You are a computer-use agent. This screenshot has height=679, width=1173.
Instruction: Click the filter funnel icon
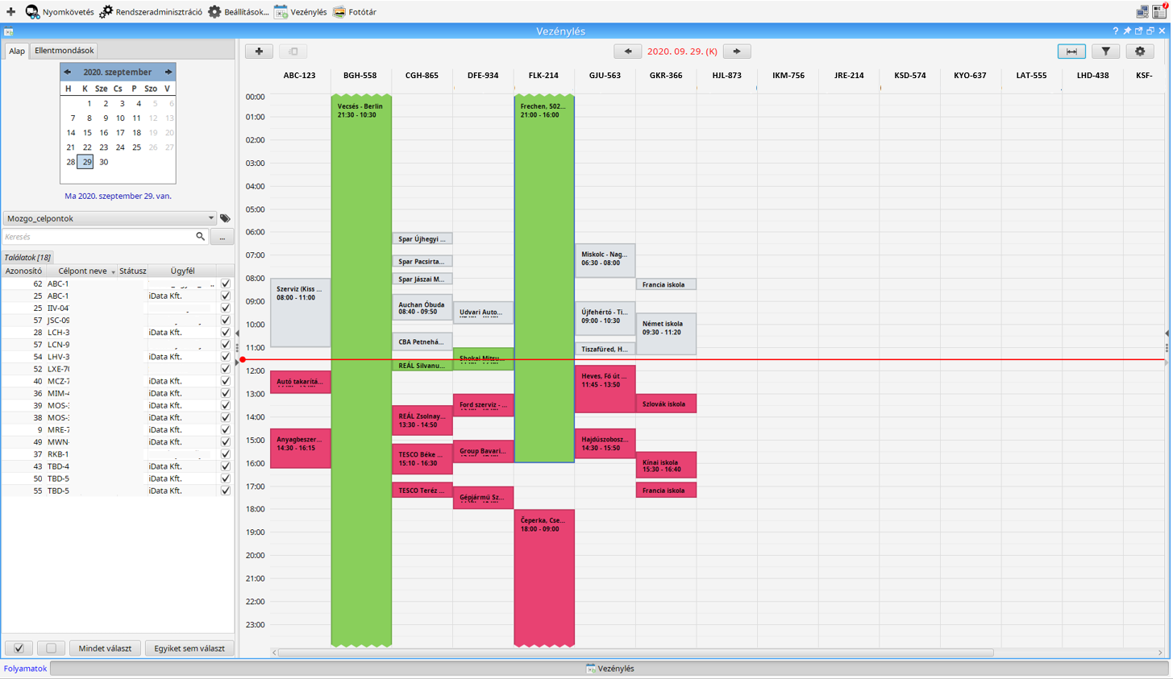(1105, 52)
